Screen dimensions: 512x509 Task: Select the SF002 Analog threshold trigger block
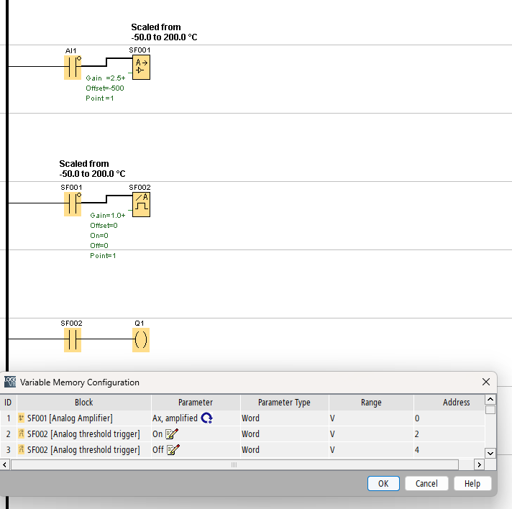pos(141,205)
